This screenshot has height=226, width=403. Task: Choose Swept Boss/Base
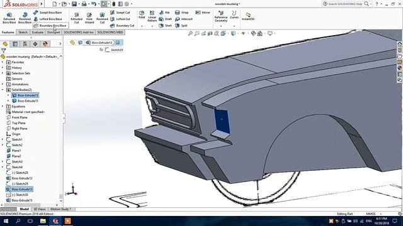pos(48,13)
